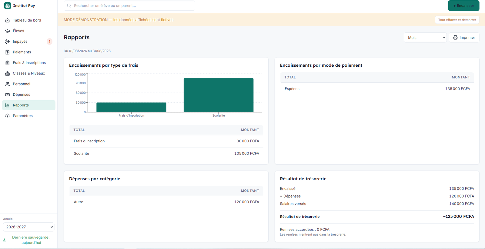Click the backup download icon
Viewport: 485px width, 249px height.
5,240
